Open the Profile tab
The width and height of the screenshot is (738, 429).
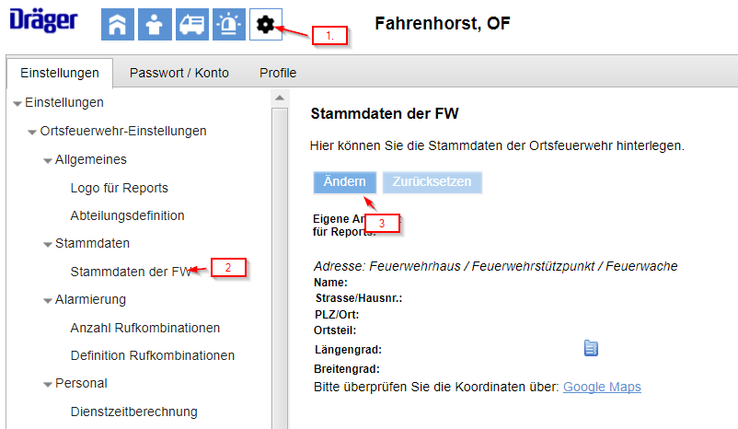pyautogui.click(x=277, y=73)
